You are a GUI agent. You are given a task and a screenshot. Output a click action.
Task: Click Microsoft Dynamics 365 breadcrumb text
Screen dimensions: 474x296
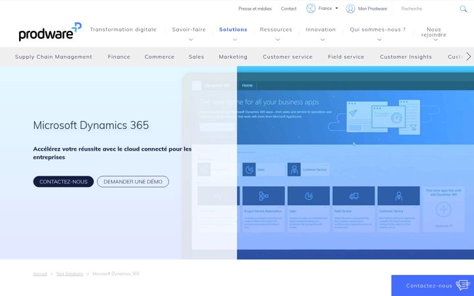tap(116, 274)
